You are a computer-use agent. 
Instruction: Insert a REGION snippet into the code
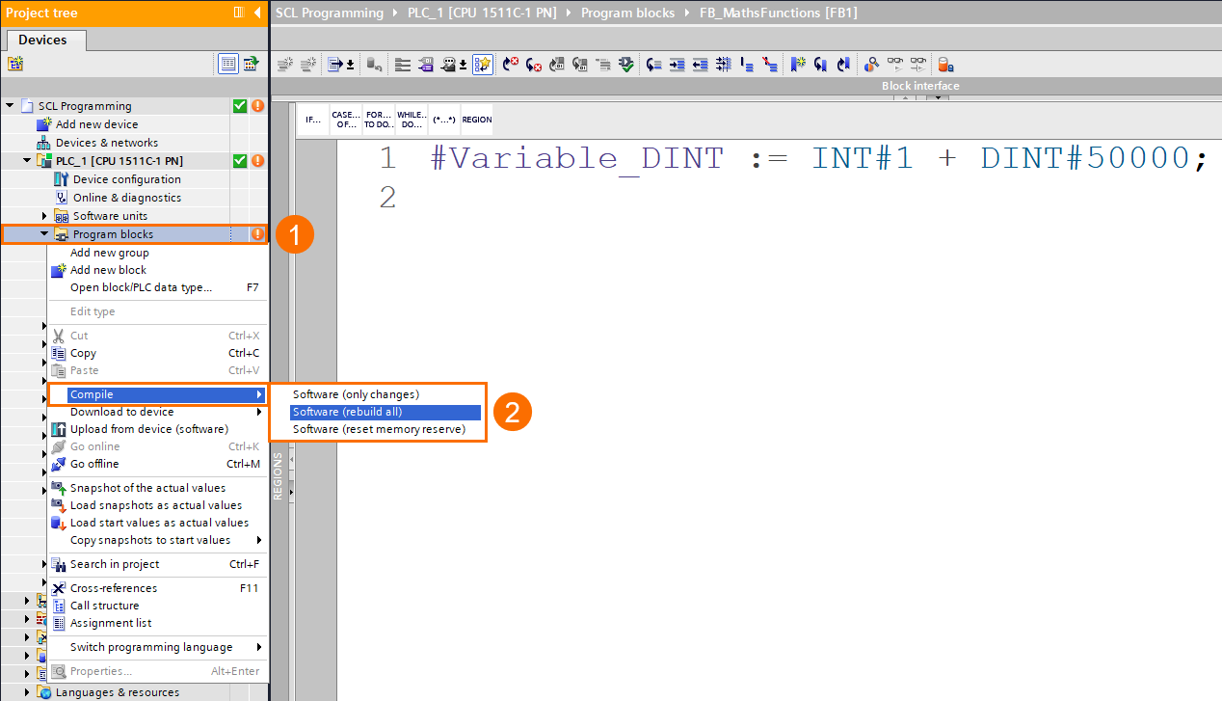pos(476,119)
